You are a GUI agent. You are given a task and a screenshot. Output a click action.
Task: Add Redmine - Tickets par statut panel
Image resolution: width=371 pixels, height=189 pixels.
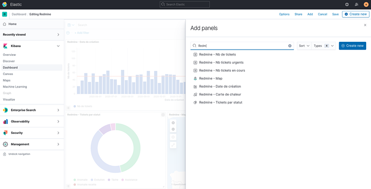coord(221,102)
